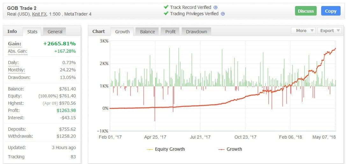
Task: Click help icon beside Track Record Verified
Action: pos(216,7)
